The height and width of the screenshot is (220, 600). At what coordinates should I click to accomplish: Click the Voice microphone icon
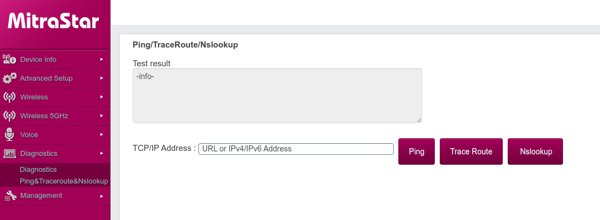tap(9, 135)
